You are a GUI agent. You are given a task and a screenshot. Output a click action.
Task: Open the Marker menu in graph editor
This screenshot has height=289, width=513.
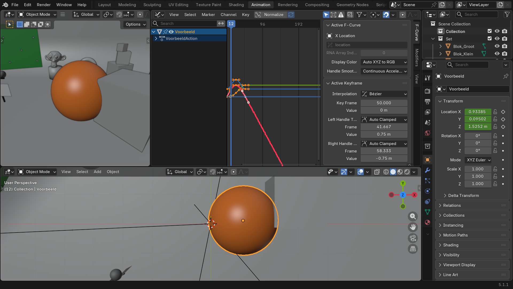[x=208, y=15]
